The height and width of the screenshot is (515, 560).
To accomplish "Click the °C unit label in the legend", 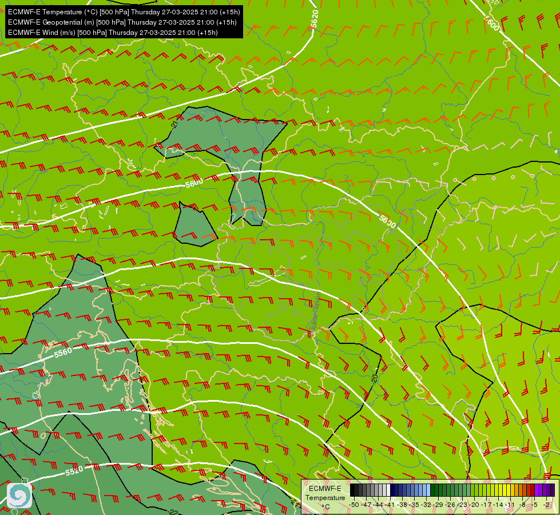I will [x=325, y=507].
